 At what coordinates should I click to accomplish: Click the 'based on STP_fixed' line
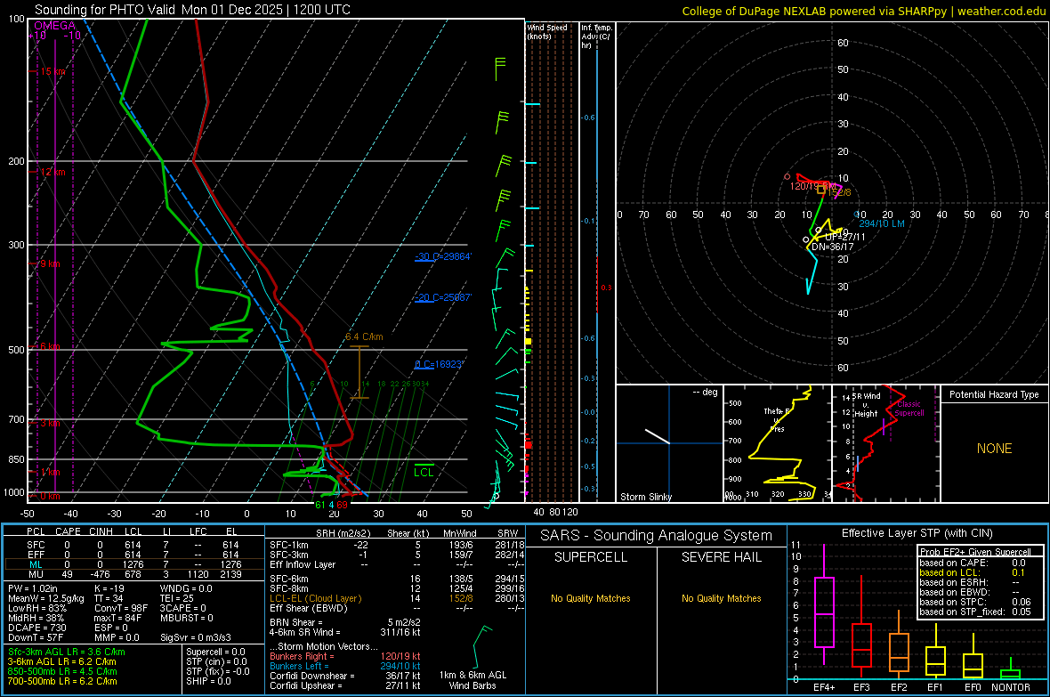[975, 612]
